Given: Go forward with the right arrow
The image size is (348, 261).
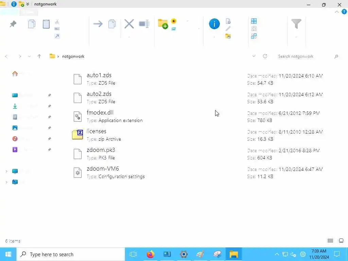Looking at the screenshot, I should click(20, 56).
